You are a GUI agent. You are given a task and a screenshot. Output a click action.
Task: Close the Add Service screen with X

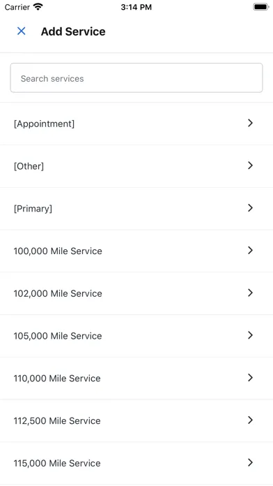(22, 31)
